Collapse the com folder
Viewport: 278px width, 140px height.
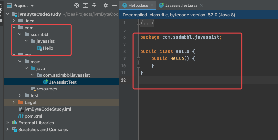(x=14, y=28)
